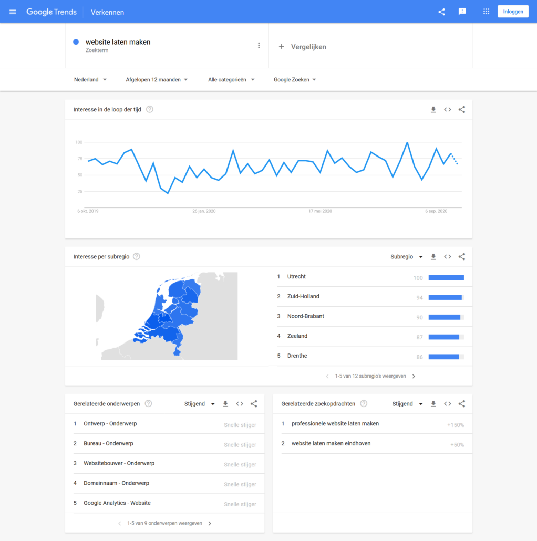Open the embed code for the time chart
The width and height of the screenshot is (537, 541).
[447, 109]
